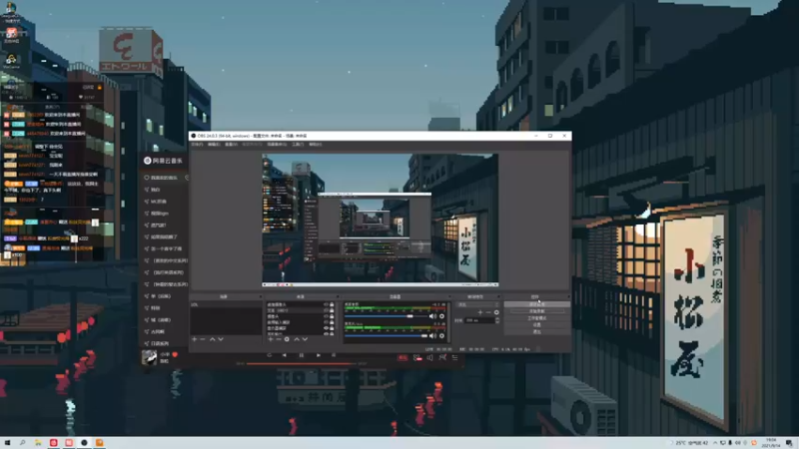
Task: Toggle visibility of the first source row
Action: pos(327,305)
